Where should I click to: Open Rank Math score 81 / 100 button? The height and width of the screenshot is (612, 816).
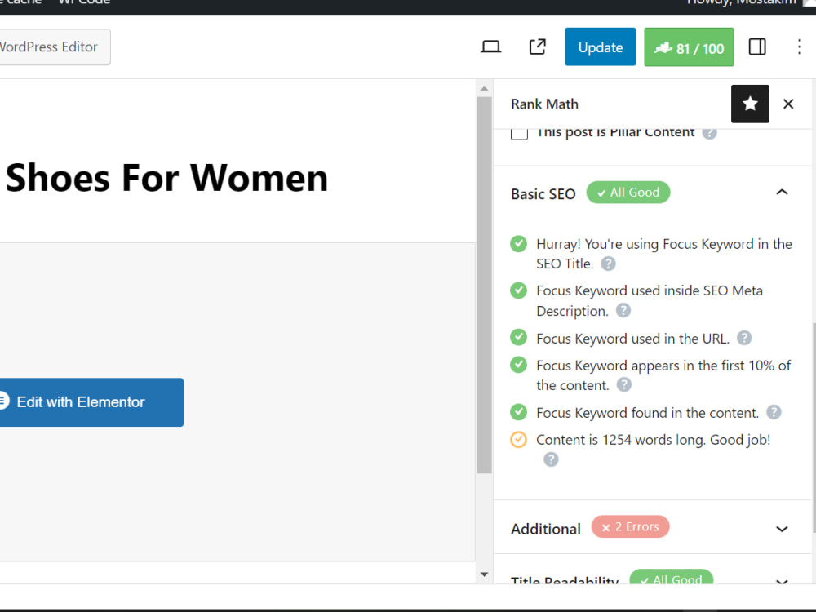click(x=689, y=47)
